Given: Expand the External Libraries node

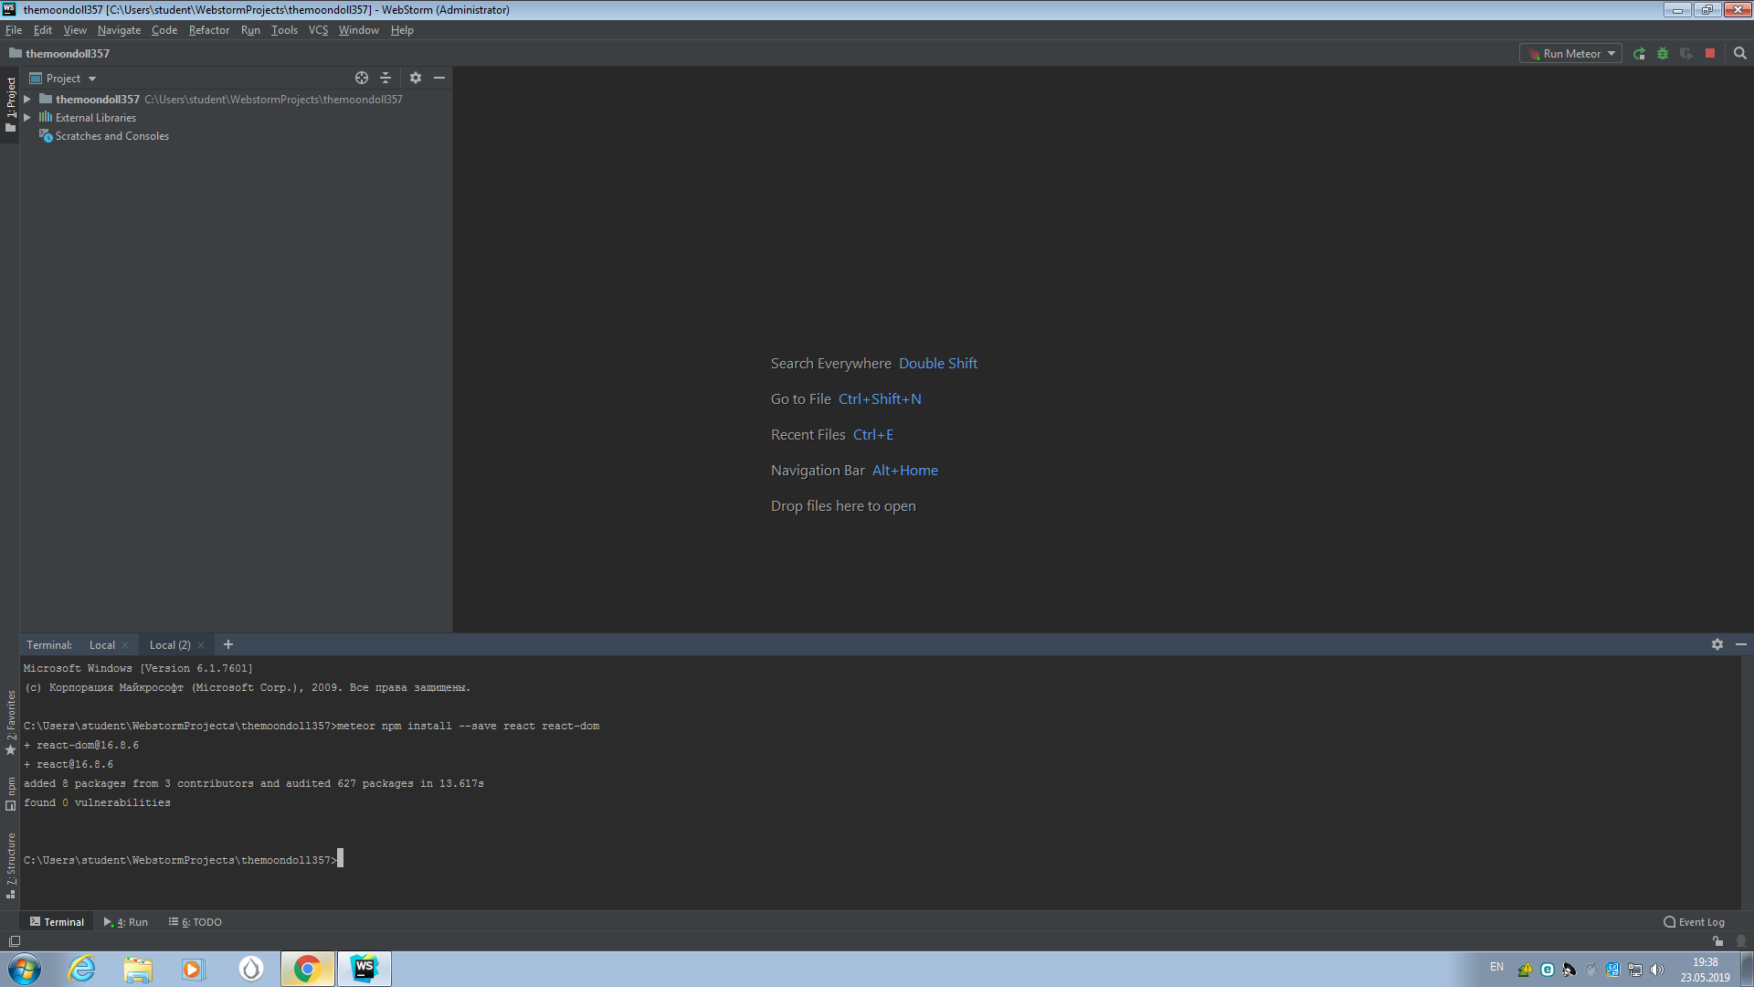Looking at the screenshot, I should [27, 118].
